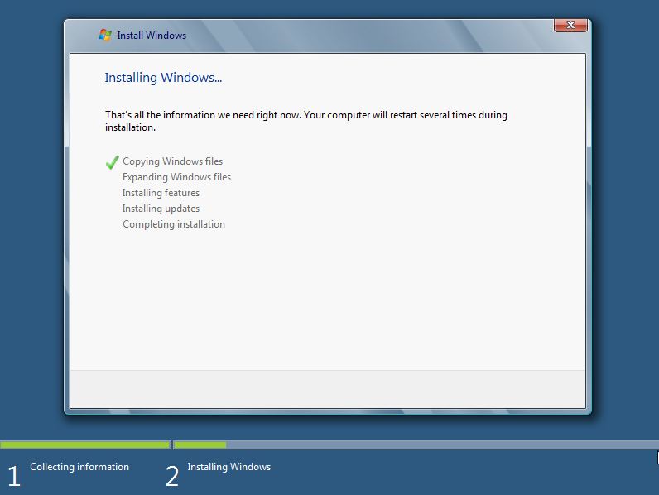
Task: Click the restart information paragraph
Action: point(306,121)
